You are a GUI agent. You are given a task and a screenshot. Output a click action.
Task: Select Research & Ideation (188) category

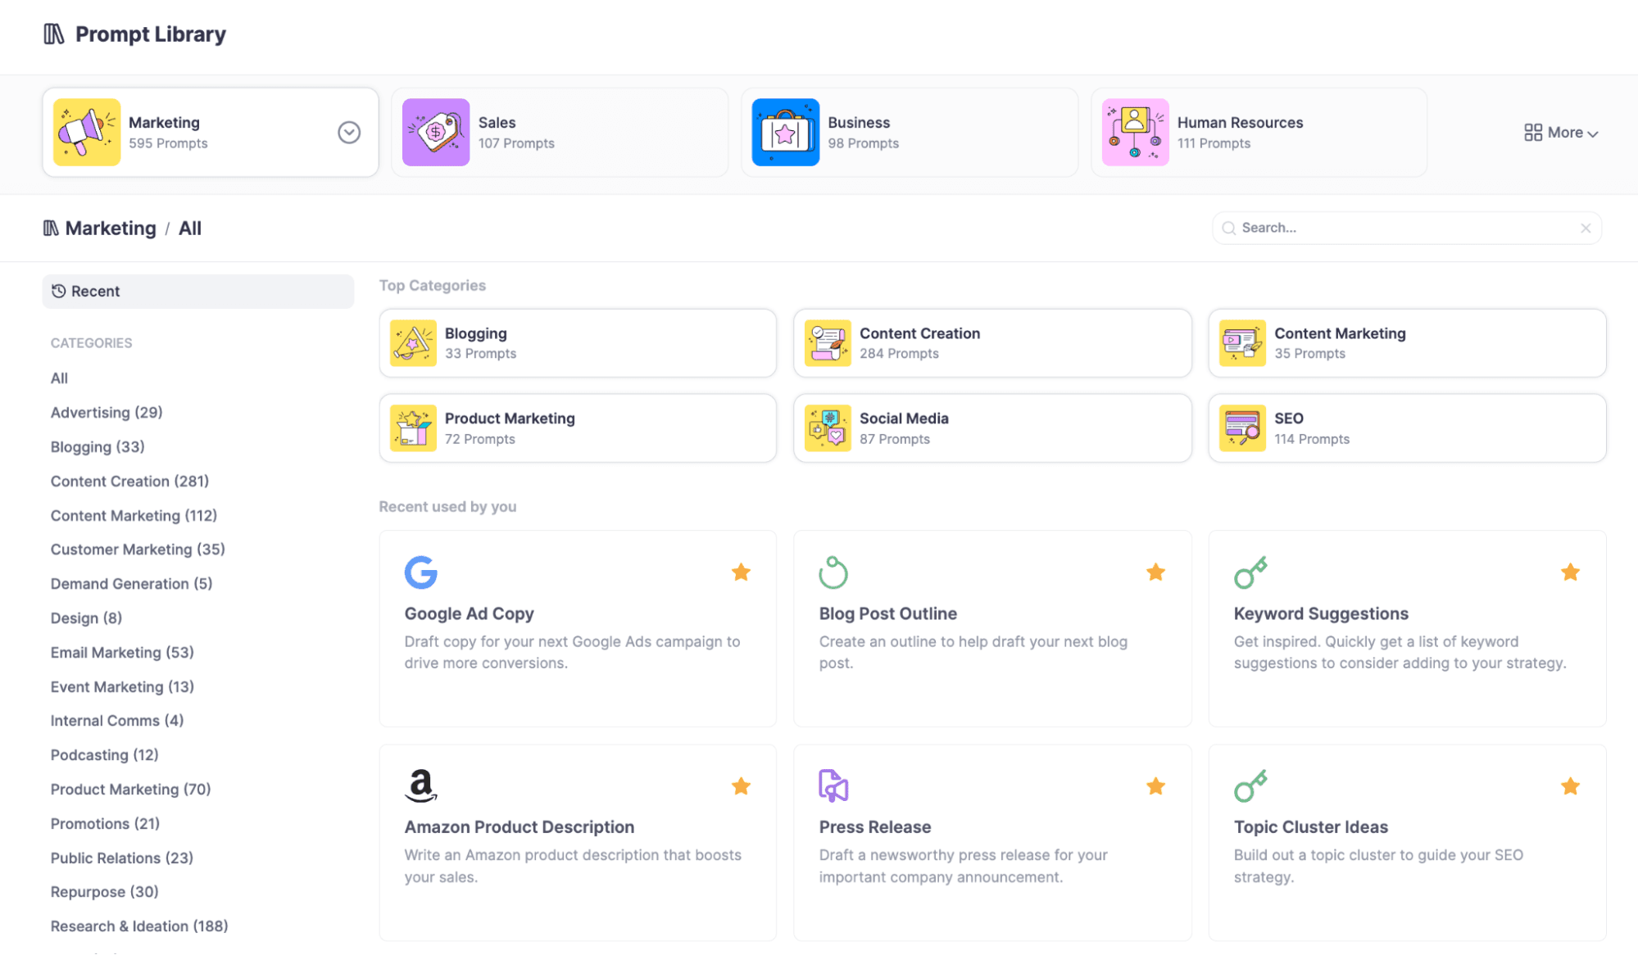(x=139, y=926)
